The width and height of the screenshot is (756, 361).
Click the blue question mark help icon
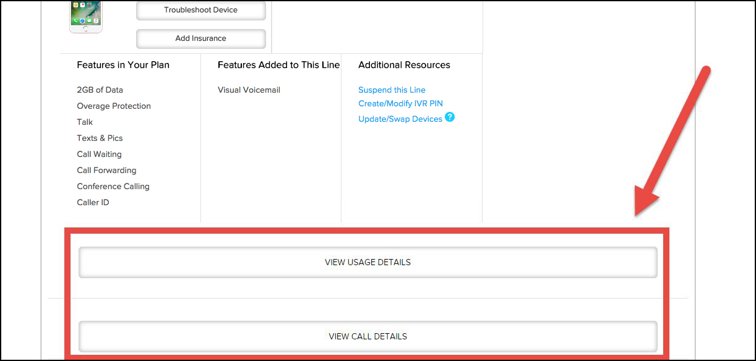450,117
